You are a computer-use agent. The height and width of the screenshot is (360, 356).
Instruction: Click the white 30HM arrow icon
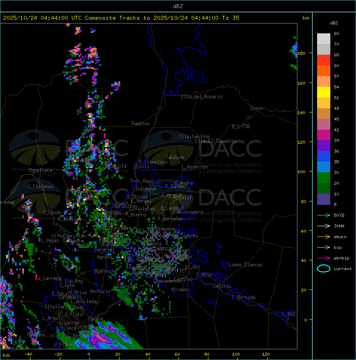point(323,226)
